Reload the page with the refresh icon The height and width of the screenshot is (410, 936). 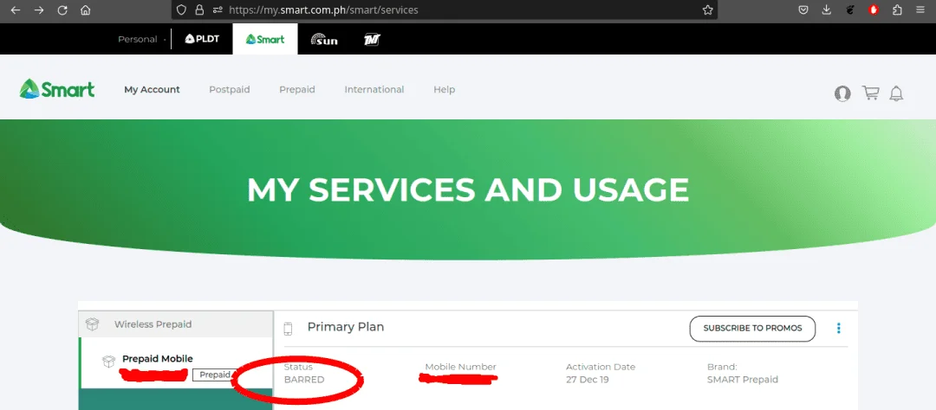pos(62,10)
